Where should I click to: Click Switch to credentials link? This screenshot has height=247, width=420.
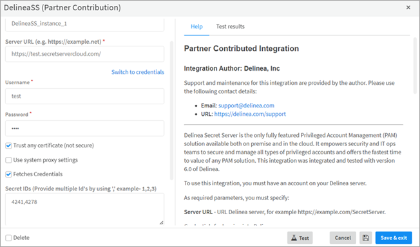click(x=138, y=72)
